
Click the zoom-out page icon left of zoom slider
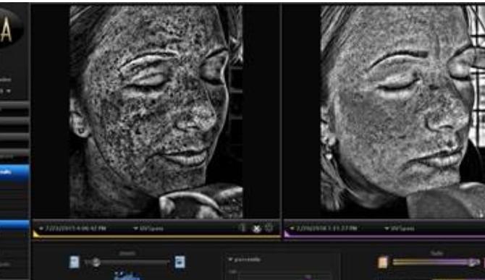tap(74, 262)
